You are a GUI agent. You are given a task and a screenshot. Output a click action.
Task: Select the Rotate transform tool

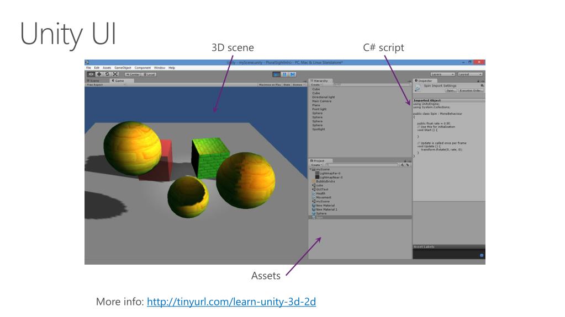[107, 74]
